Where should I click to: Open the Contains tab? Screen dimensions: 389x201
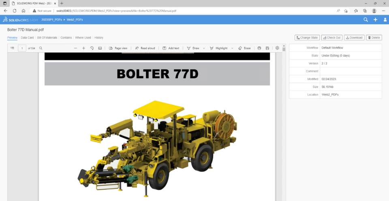[x=66, y=38]
